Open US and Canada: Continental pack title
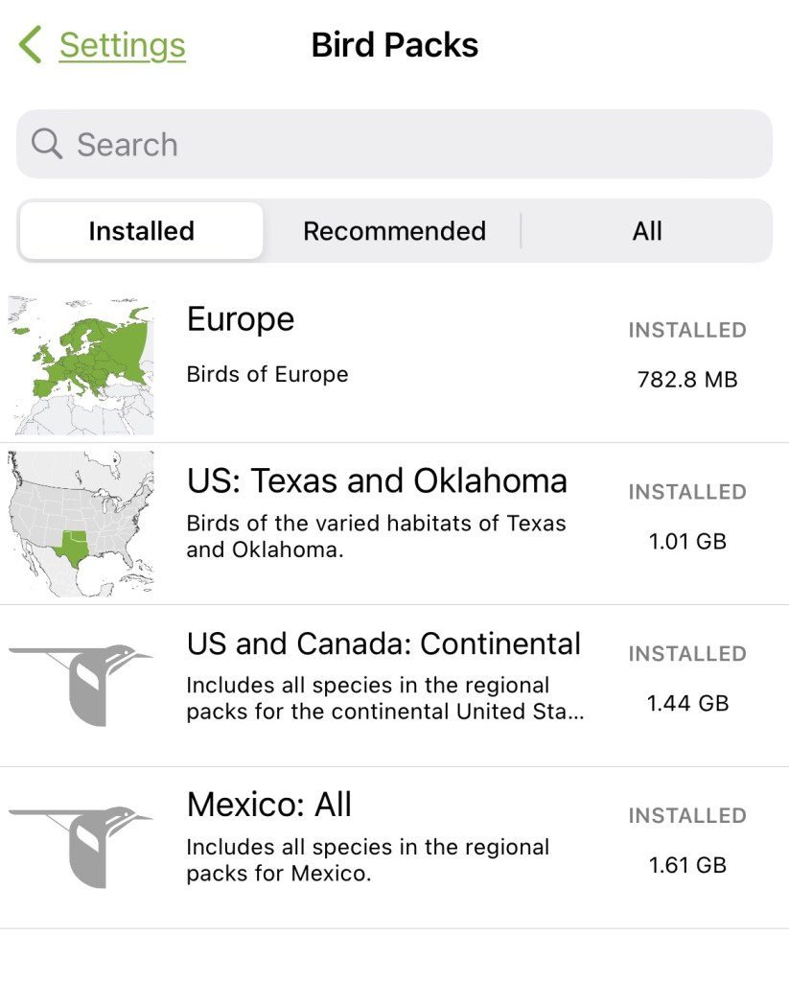This screenshot has height=982, width=789. tap(383, 643)
